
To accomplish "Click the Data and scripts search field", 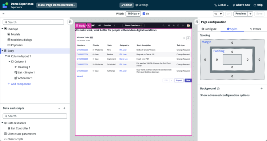I will click(35, 116).
